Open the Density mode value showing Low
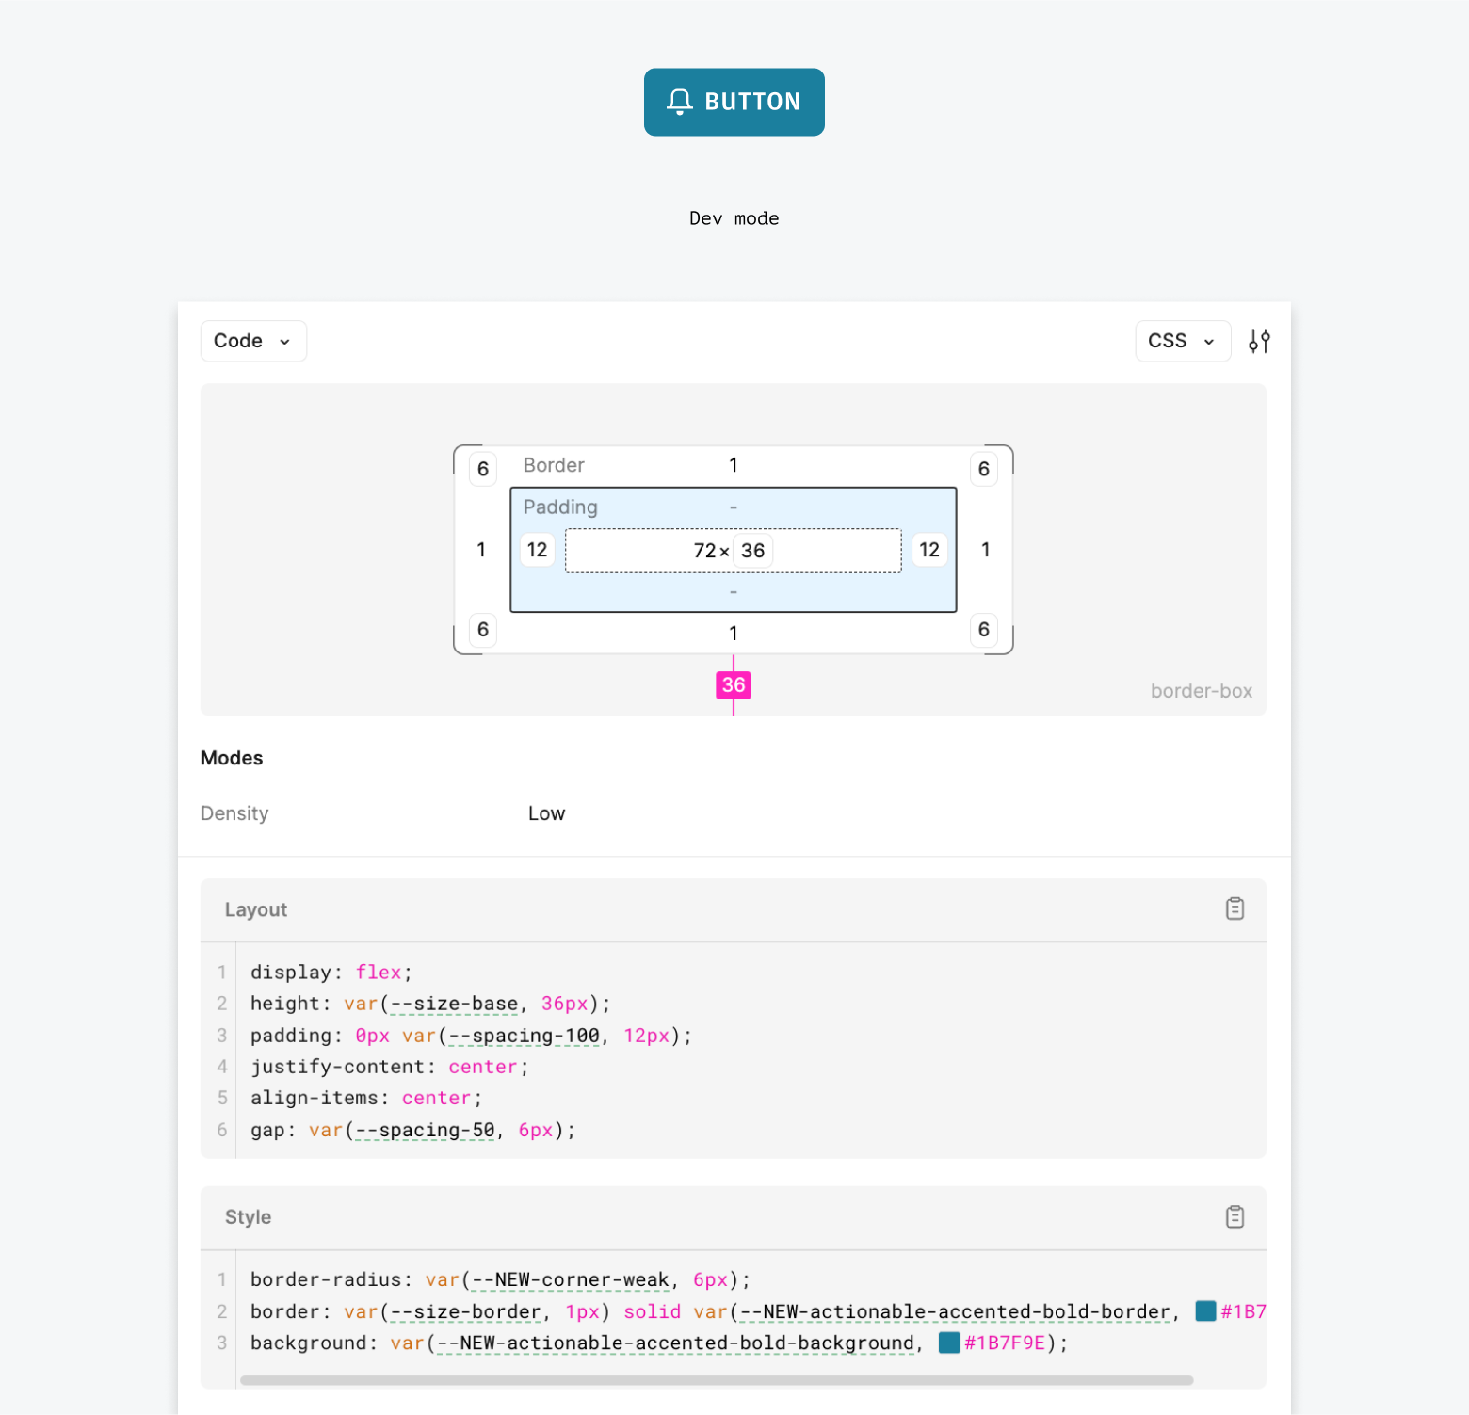The width and height of the screenshot is (1469, 1415). pos(546,813)
